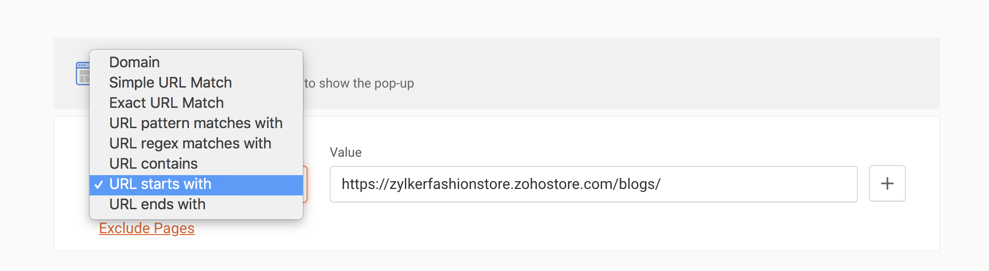
Task: Pick Exact URL Match option
Action: click(166, 103)
